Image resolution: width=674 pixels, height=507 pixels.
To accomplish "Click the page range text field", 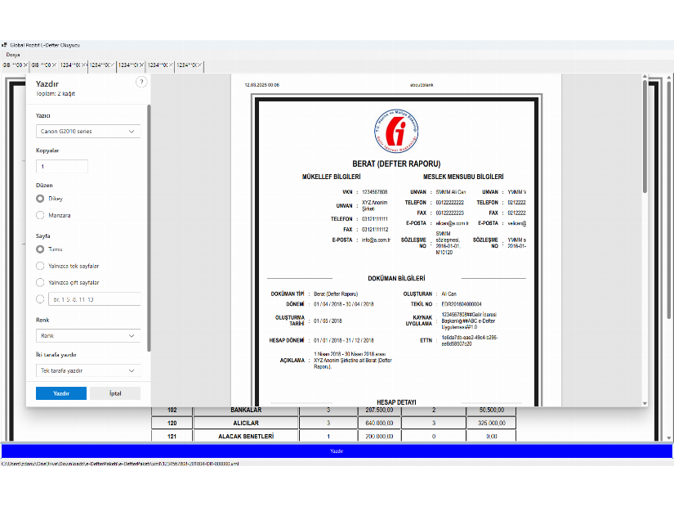I will click(94, 299).
